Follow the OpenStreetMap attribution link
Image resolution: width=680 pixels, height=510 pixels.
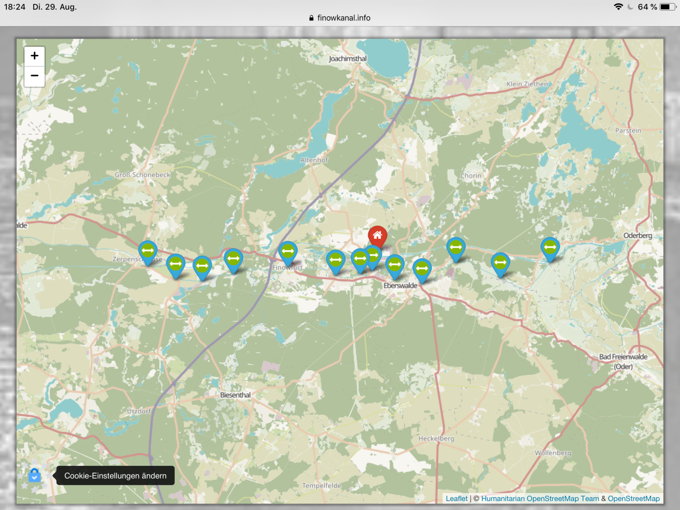(633, 499)
